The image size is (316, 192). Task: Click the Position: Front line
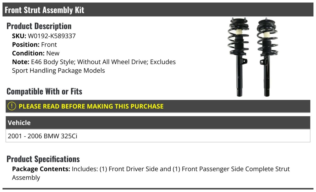(x=34, y=45)
